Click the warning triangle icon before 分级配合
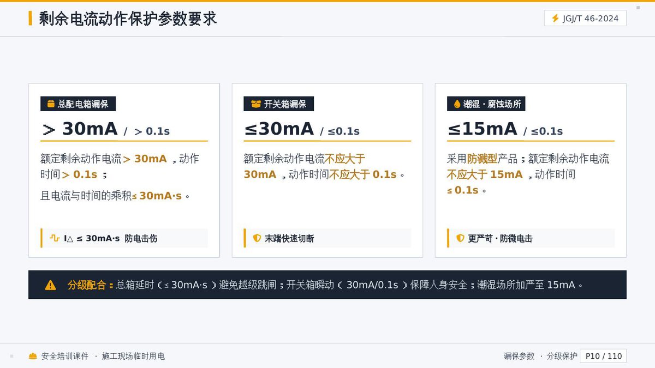 pos(51,285)
